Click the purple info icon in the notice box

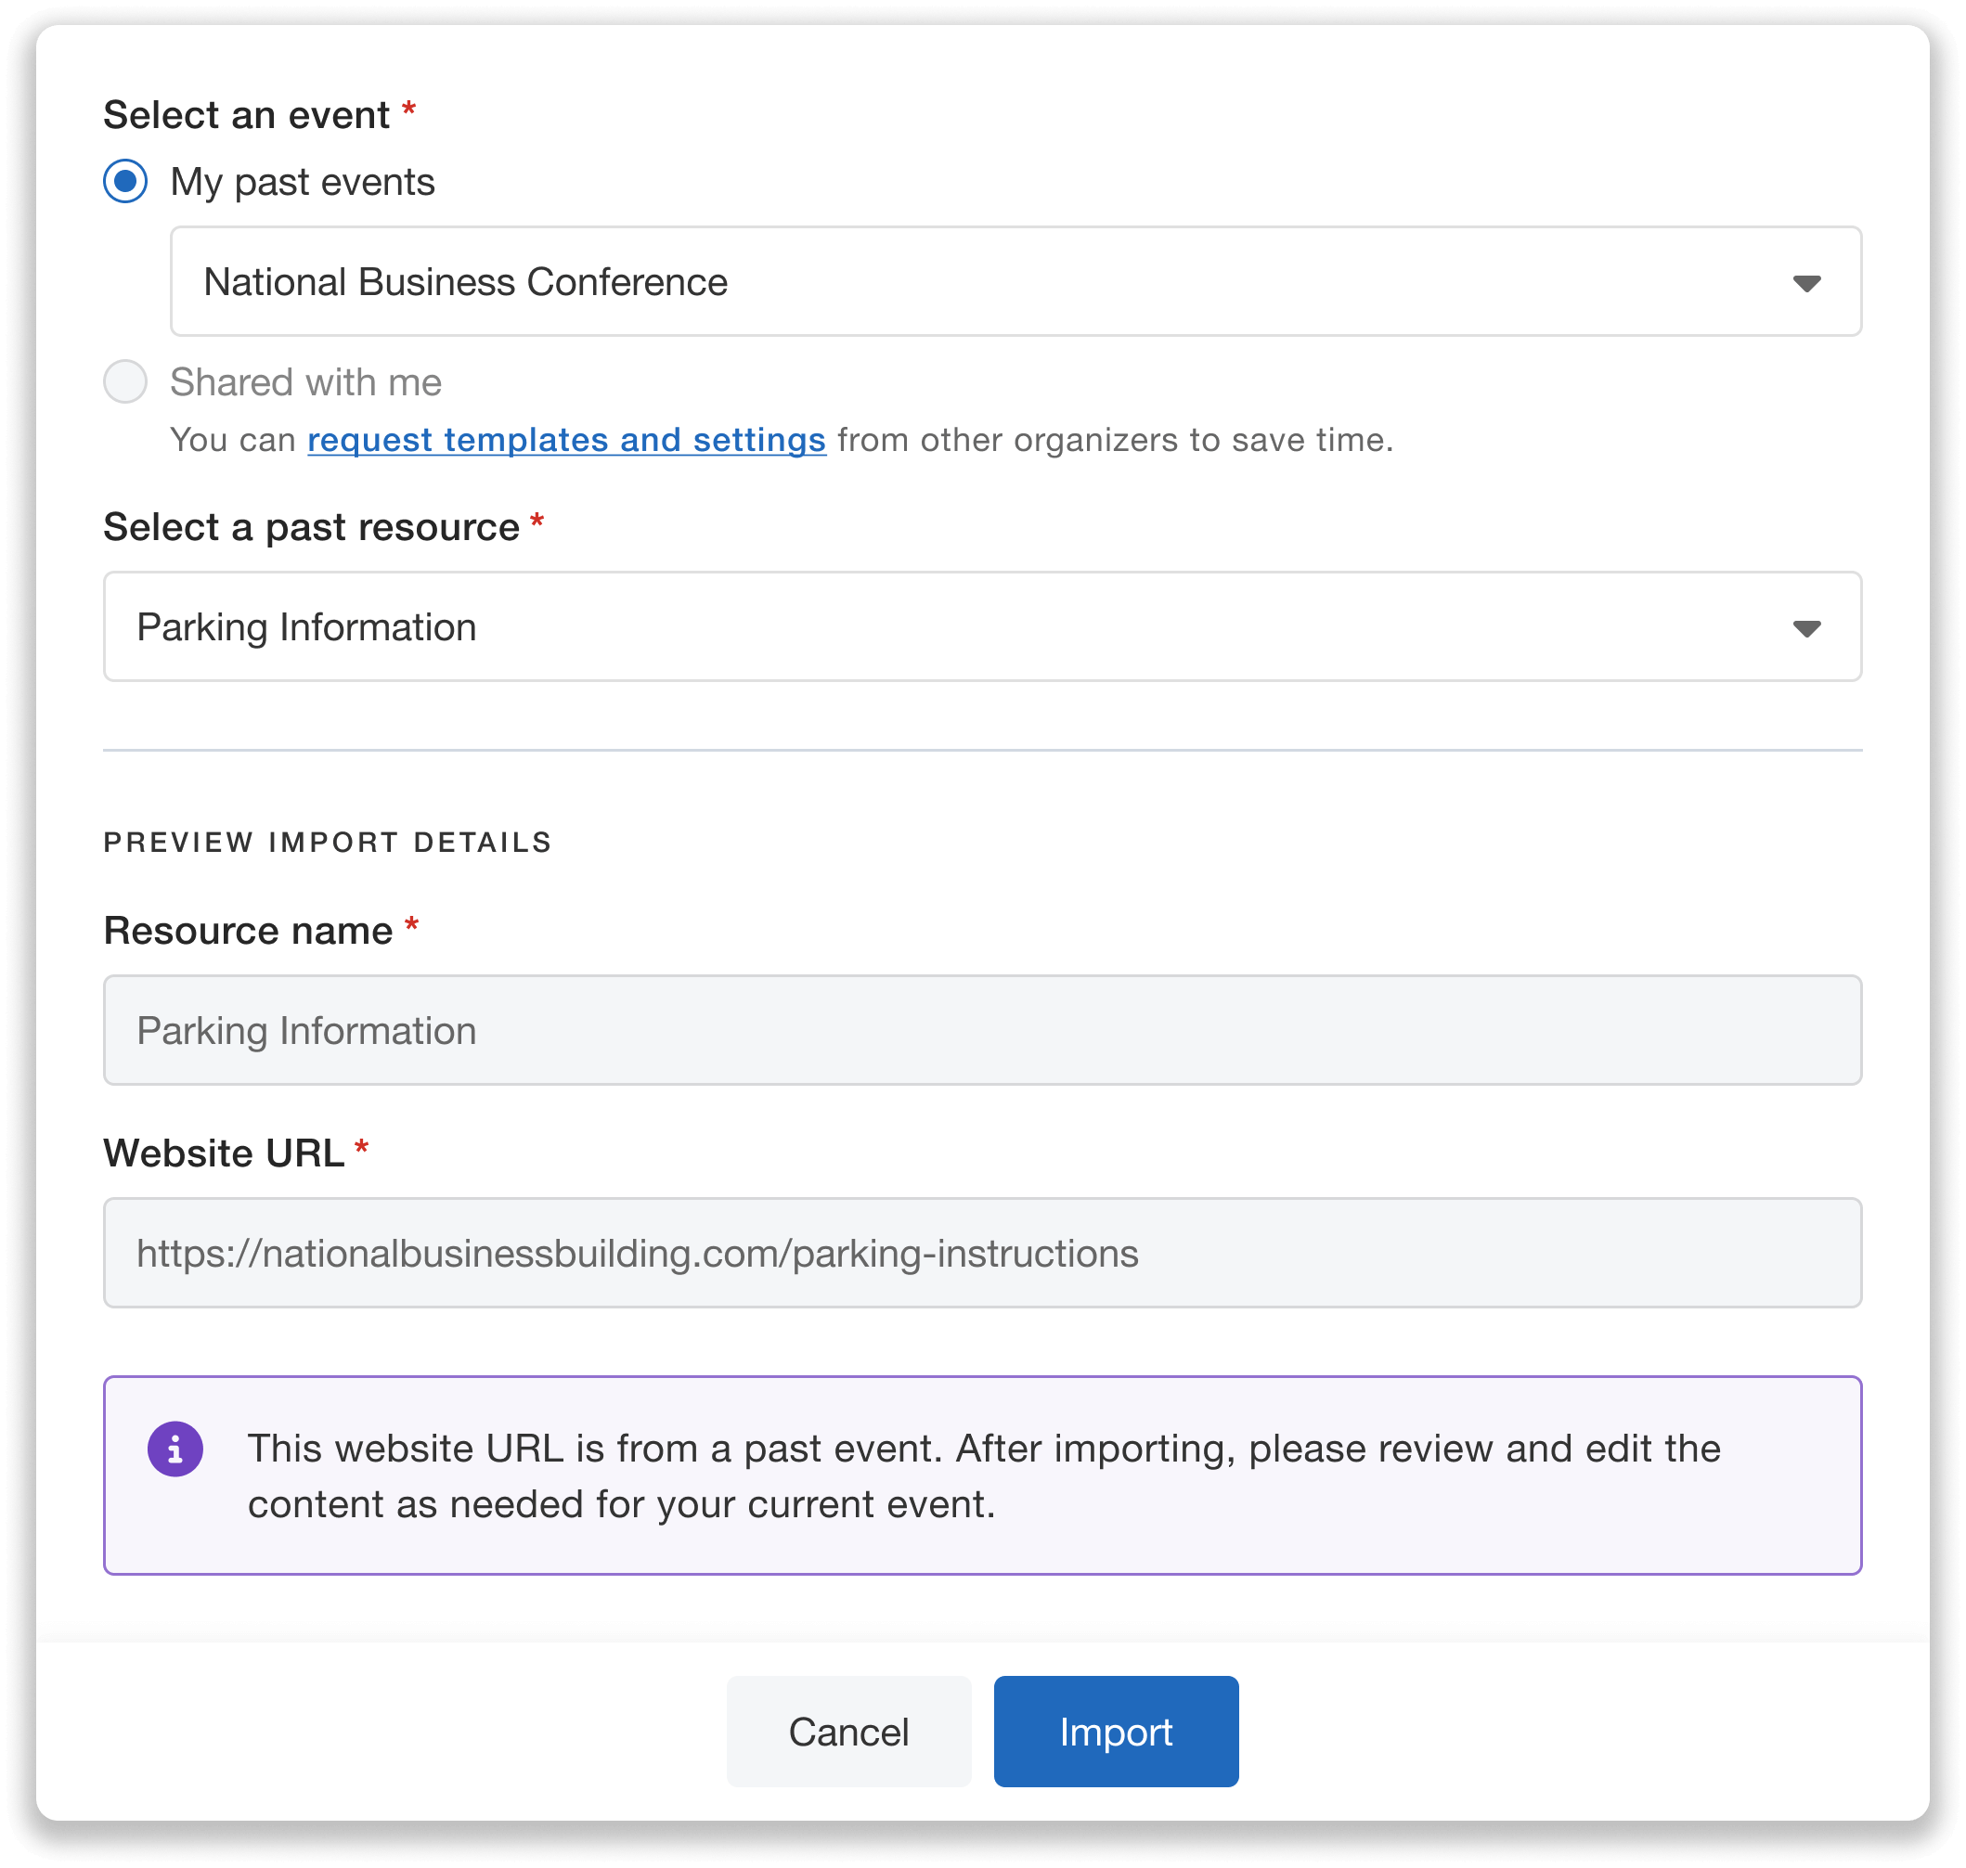(x=176, y=1449)
